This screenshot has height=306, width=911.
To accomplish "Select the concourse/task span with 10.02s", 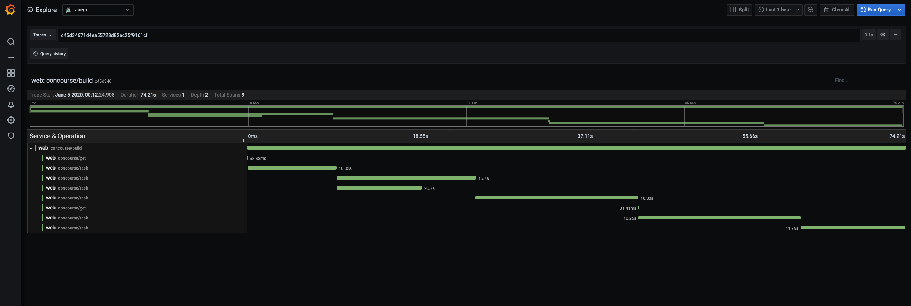I will coord(137,168).
